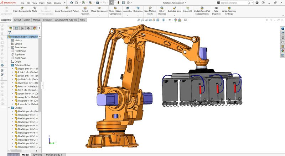Collapse the Gripper folder in tree
This screenshot has height=156, width=285.
[9, 108]
